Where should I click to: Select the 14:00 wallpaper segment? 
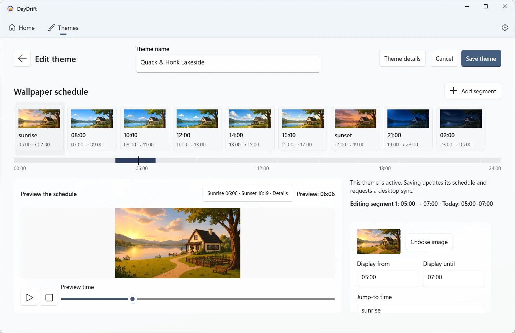[x=250, y=129]
